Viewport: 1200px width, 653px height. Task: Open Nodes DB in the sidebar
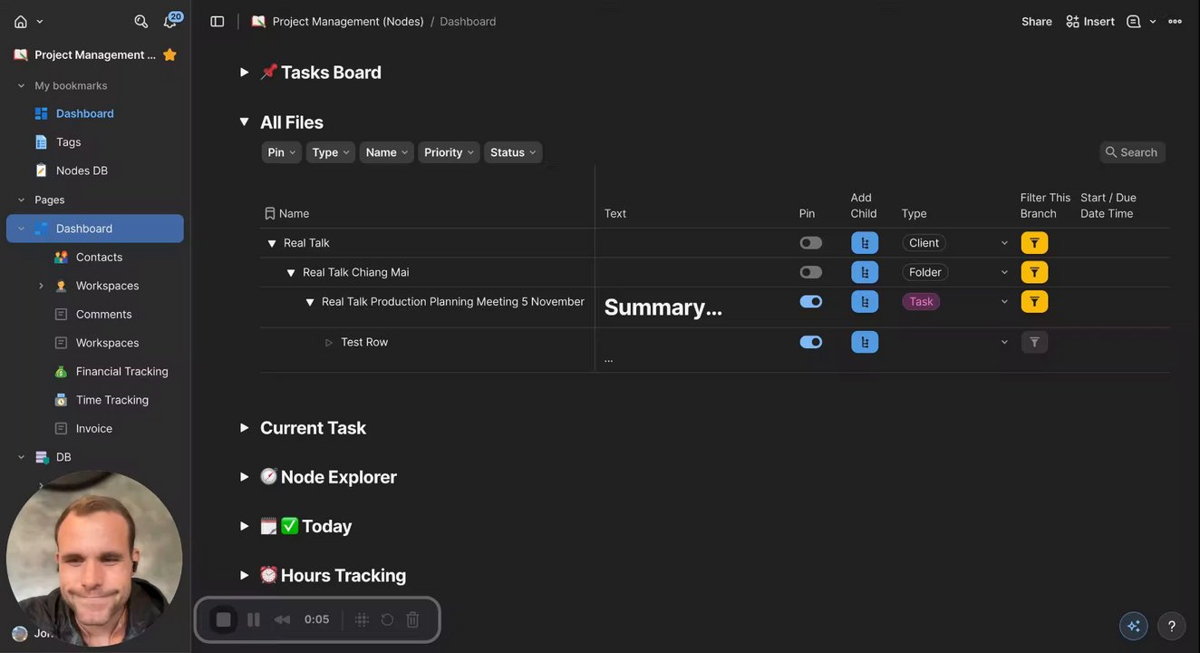pyautogui.click(x=82, y=171)
